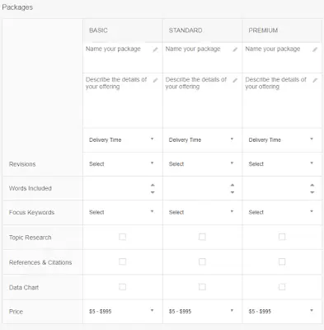324x330 pixels.
Task: Expand Standard Revisions Select dropdown
Action: 202,164
